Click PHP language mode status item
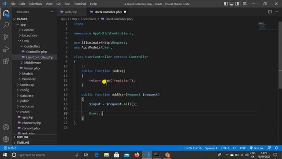 click(x=243, y=148)
